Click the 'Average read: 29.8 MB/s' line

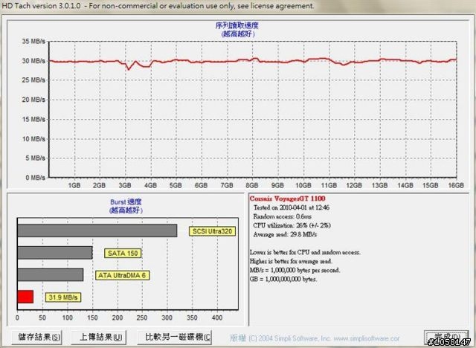point(285,234)
